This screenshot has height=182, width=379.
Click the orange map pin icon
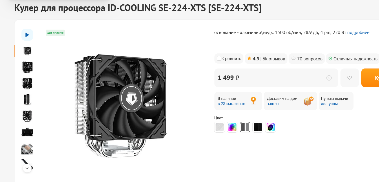pyautogui.click(x=253, y=100)
